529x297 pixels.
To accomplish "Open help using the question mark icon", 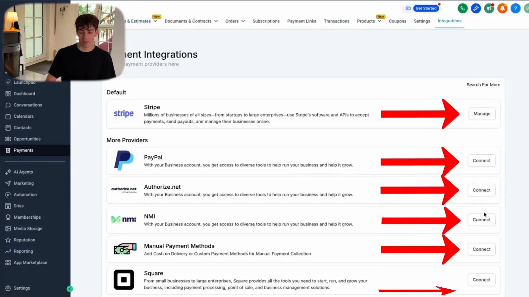I will [515, 8].
